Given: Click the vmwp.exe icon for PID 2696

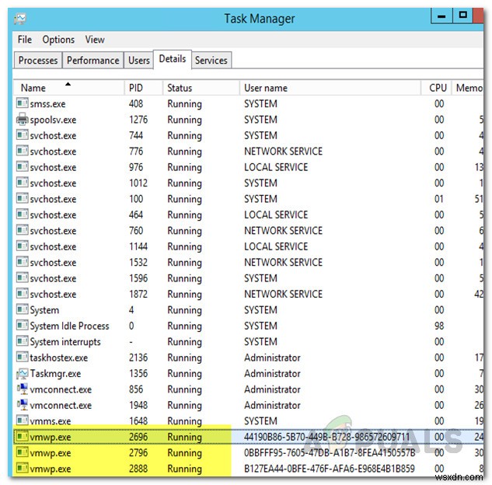Looking at the screenshot, I should [x=22, y=436].
